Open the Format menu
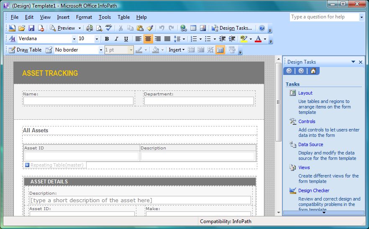369x229 pixels. (84, 17)
